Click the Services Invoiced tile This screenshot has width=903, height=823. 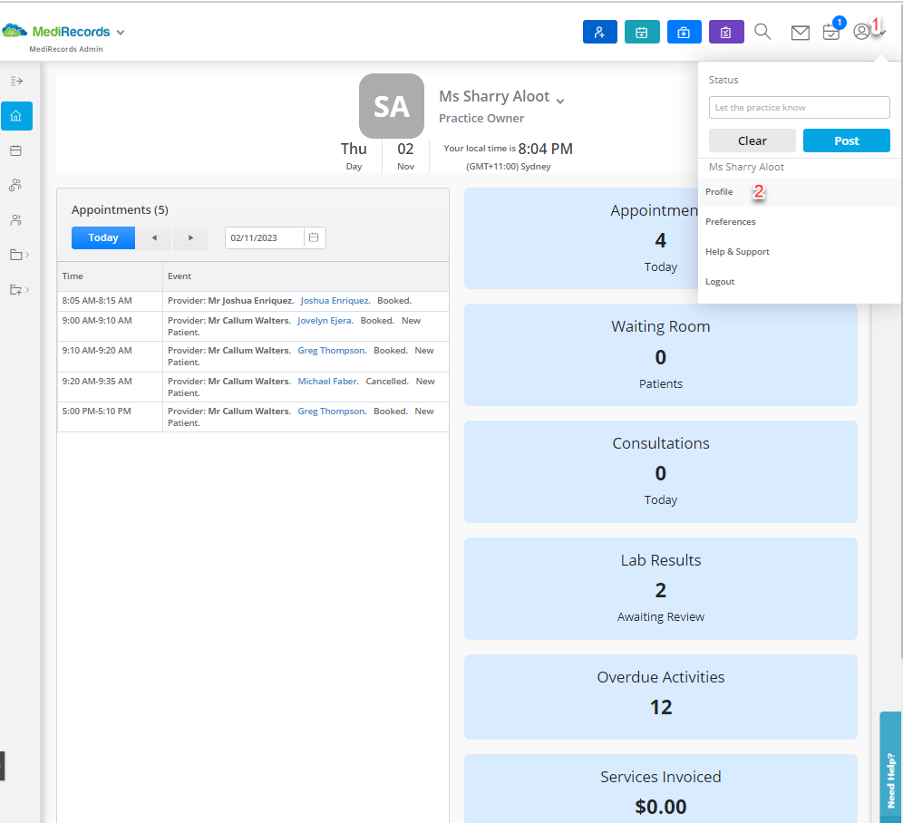[661, 789]
